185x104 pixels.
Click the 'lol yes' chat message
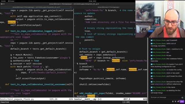(169, 55)
